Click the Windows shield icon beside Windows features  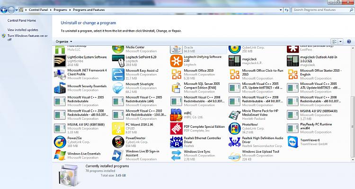(x=4, y=36)
